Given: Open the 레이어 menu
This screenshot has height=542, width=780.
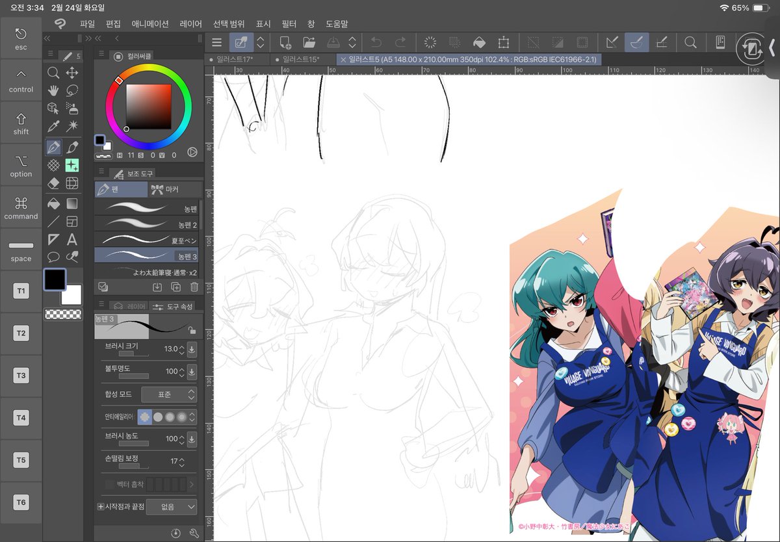Looking at the screenshot, I should (x=190, y=24).
